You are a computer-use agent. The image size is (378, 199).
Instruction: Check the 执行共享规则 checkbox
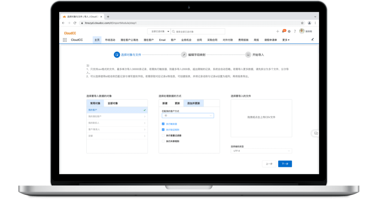click(163, 141)
